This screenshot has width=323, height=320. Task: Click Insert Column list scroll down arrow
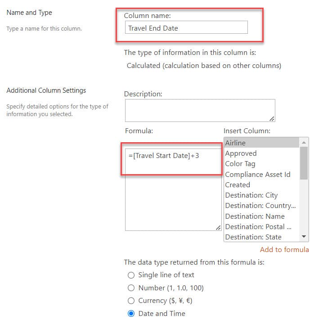304,237
